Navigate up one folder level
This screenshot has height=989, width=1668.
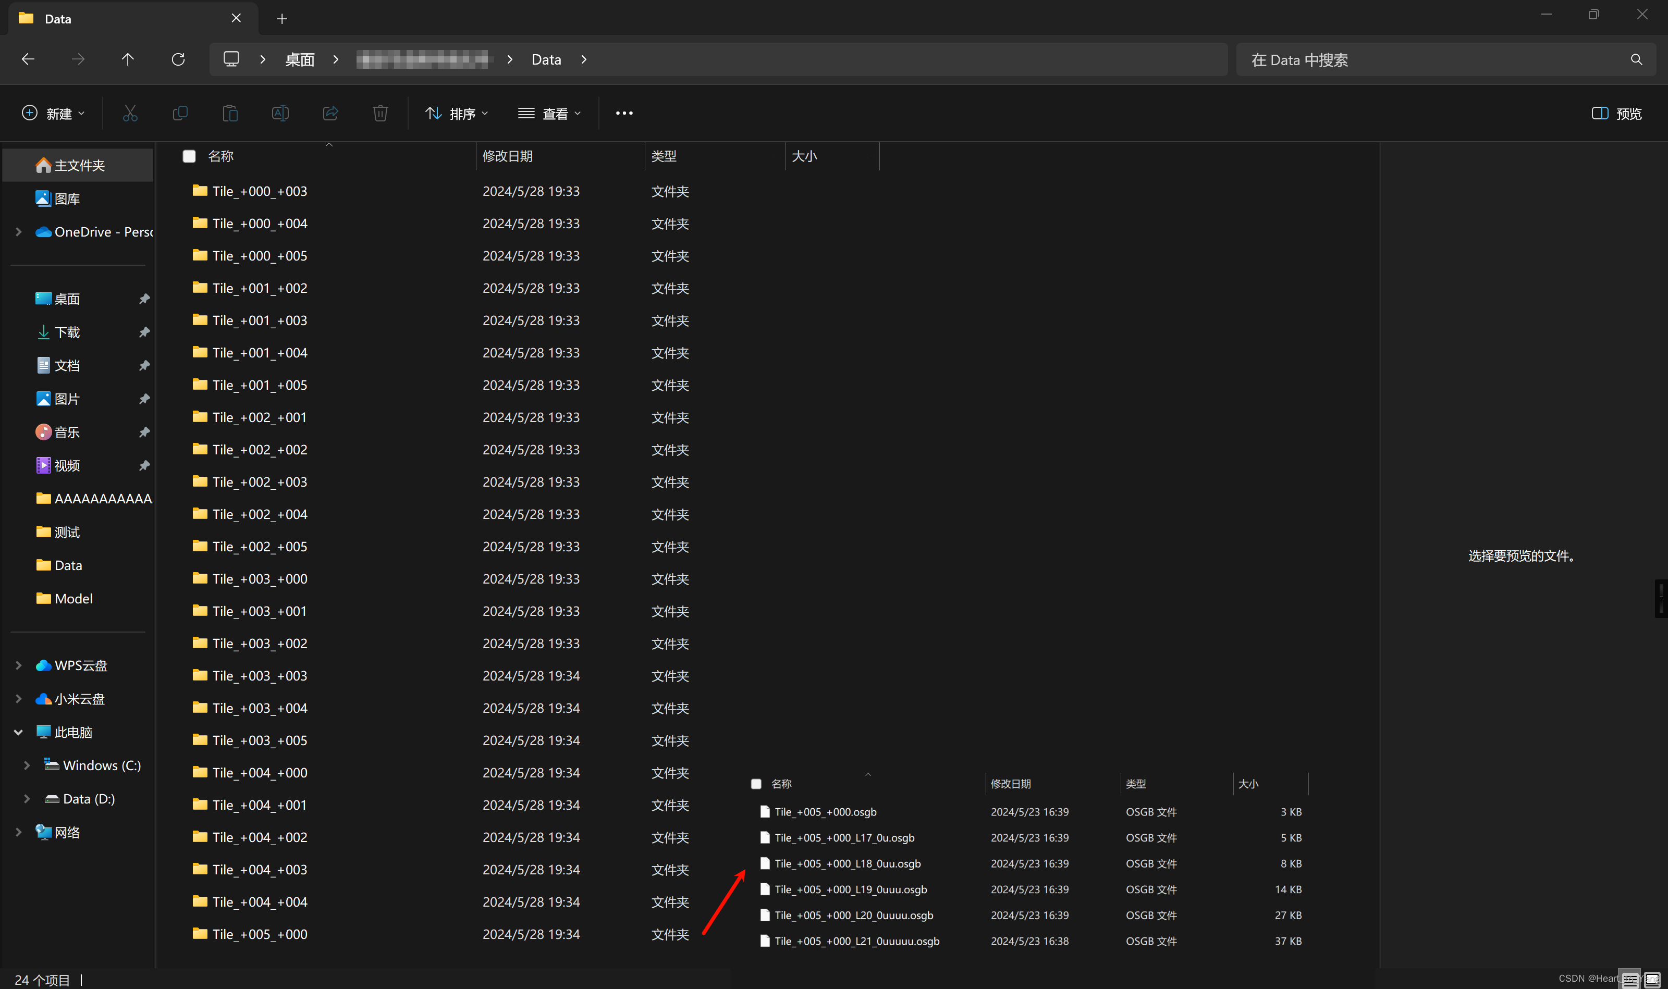128,59
